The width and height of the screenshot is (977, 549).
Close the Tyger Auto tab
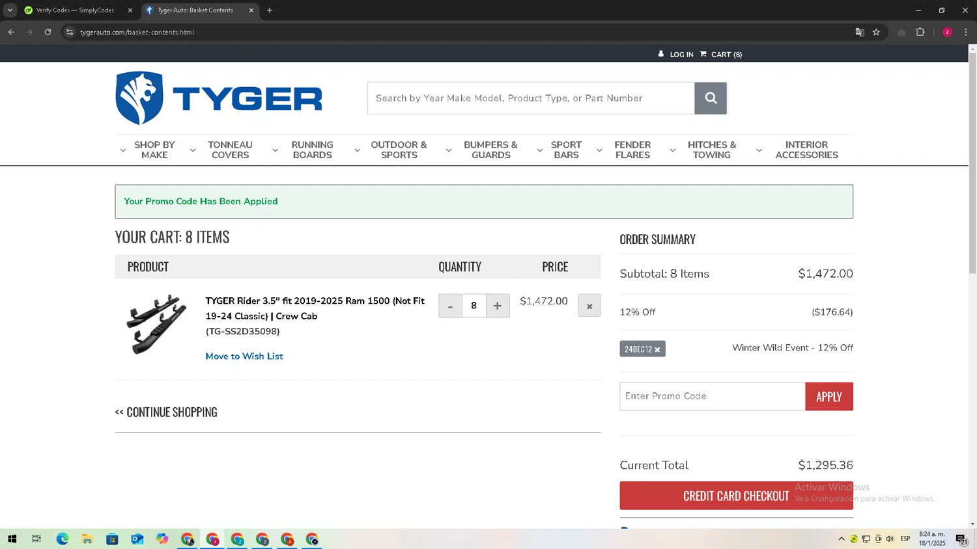pos(251,10)
